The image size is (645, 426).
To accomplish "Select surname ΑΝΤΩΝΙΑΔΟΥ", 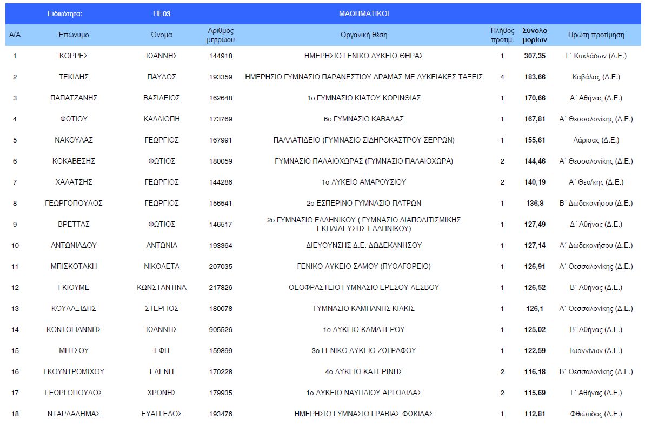I will pos(74,245).
